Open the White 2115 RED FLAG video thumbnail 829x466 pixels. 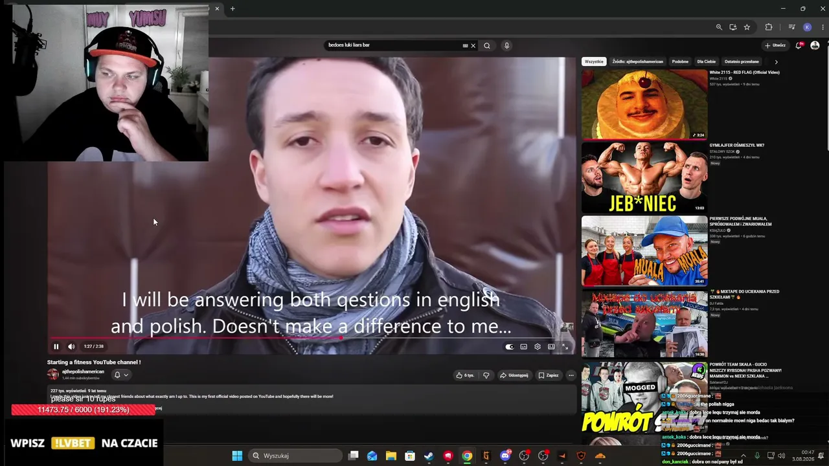tap(644, 104)
